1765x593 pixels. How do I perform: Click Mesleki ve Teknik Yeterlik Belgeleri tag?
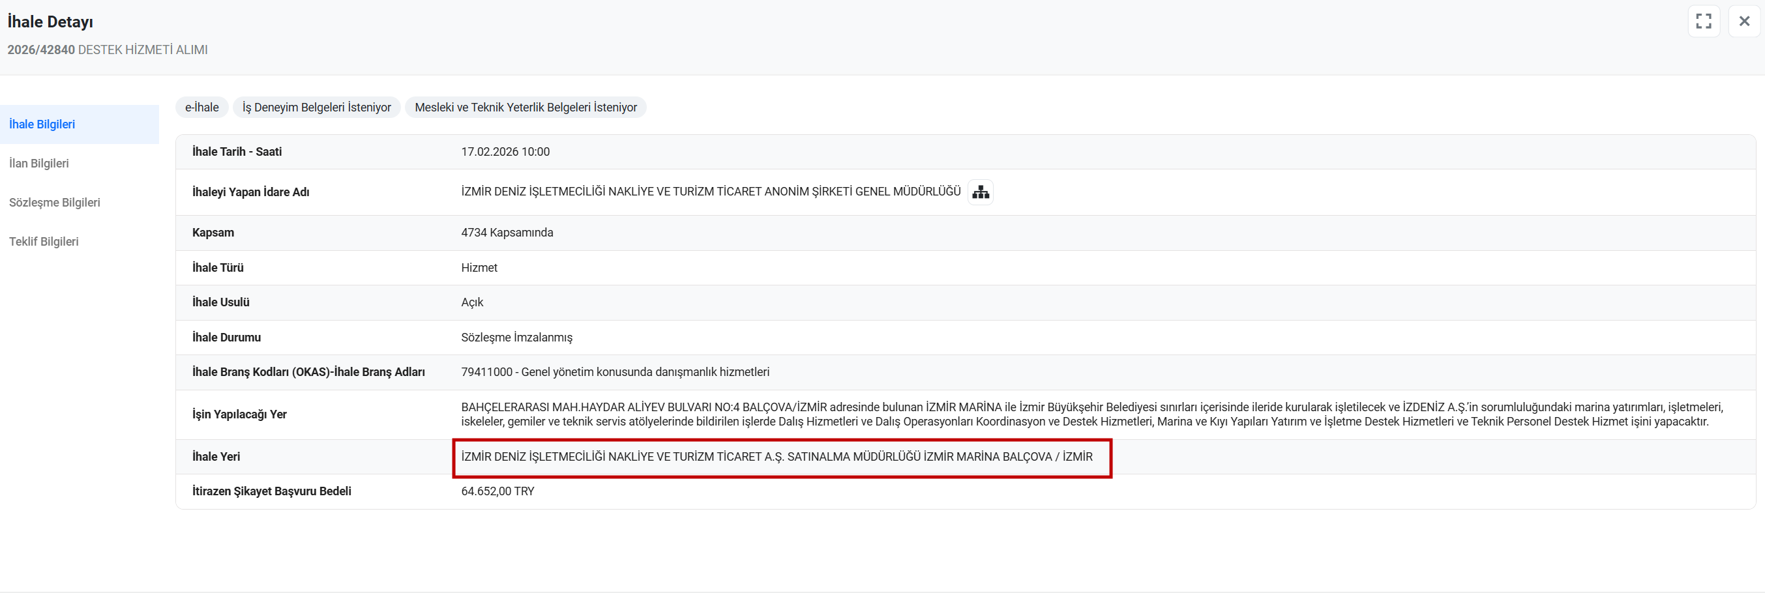click(526, 108)
